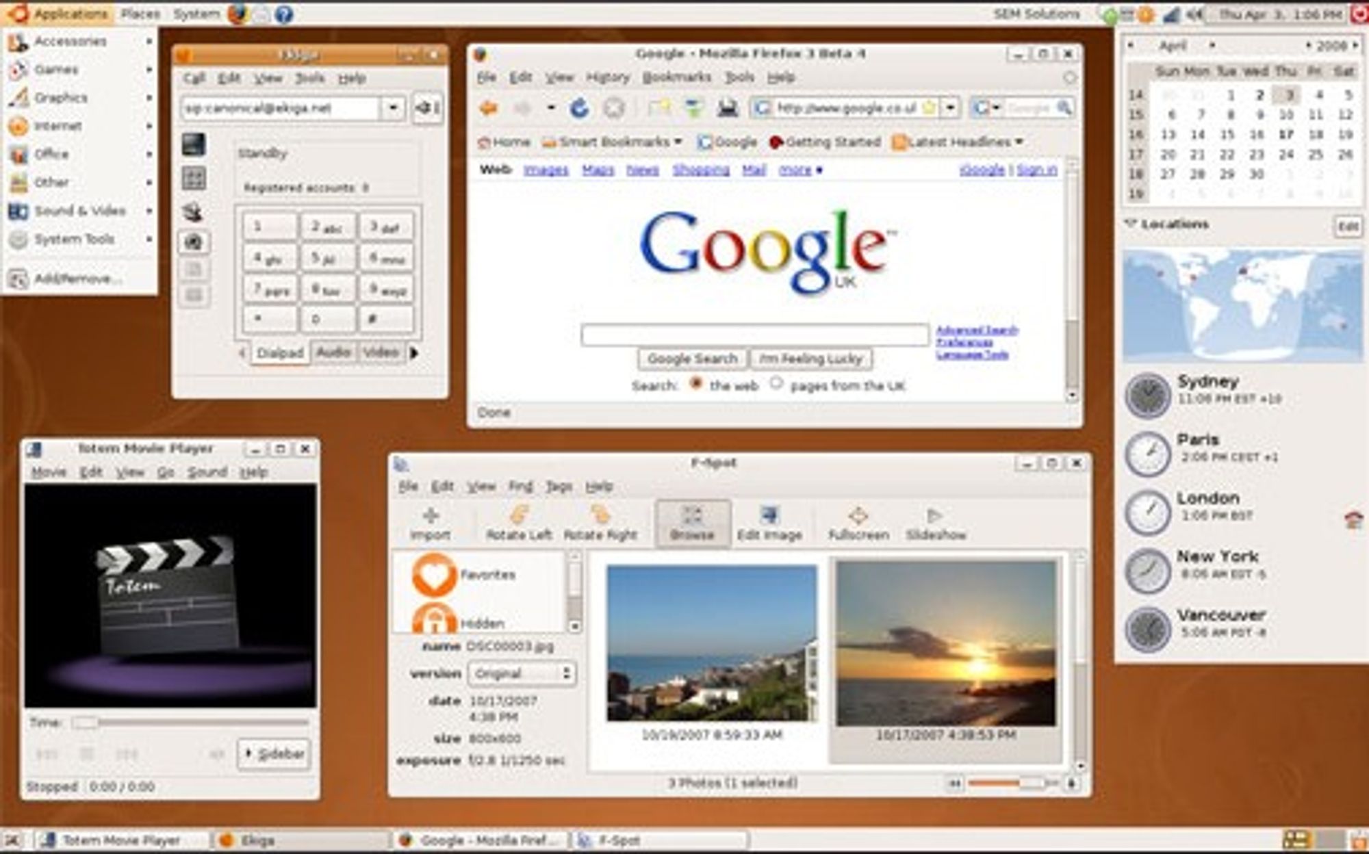1369x854 pixels.
Task: Click Ekiga webcam icon in side toolbar
Action: click(x=194, y=242)
